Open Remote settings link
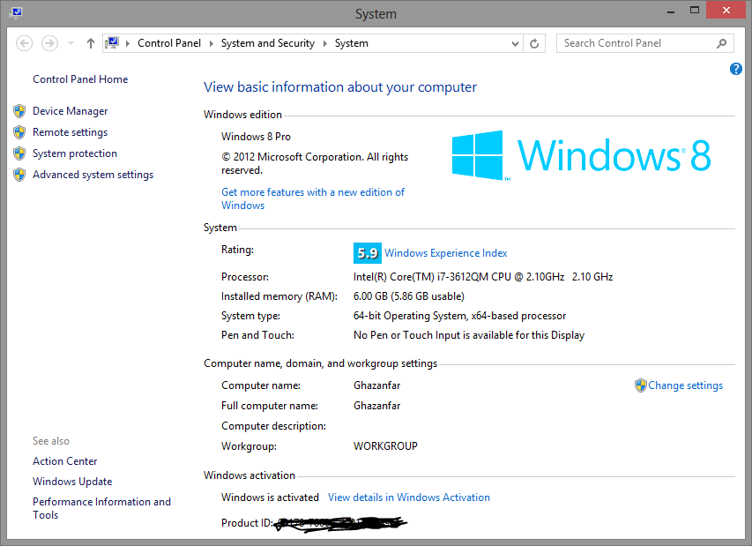Viewport: 752px width, 546px height. [x=70, y=132]
